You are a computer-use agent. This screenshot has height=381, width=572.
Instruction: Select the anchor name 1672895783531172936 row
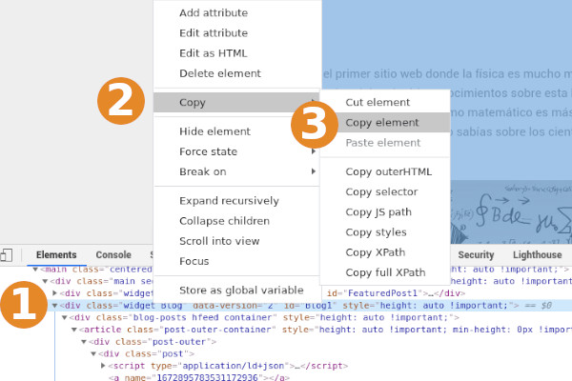point(199,377)
